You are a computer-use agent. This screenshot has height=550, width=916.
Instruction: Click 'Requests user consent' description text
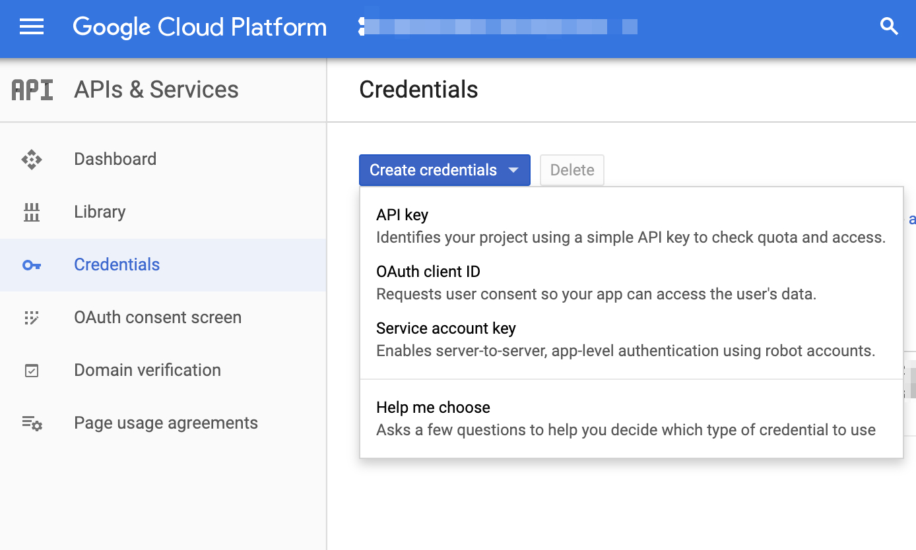597,294
